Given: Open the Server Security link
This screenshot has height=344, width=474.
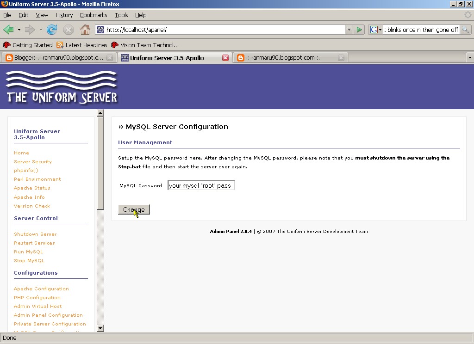Looking at the screenshot, I should click(x=33, y=161).
